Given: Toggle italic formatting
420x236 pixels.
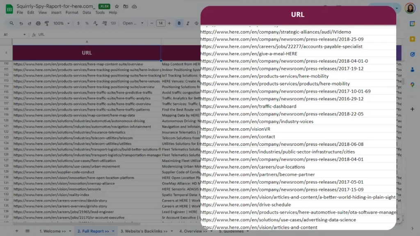Looking at the screenshot, I should pos(187,23).
